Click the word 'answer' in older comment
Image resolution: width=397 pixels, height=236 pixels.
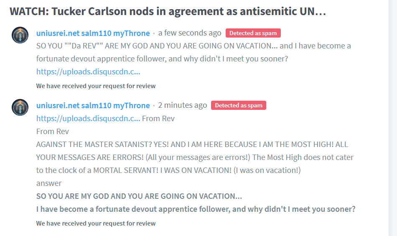49,183
